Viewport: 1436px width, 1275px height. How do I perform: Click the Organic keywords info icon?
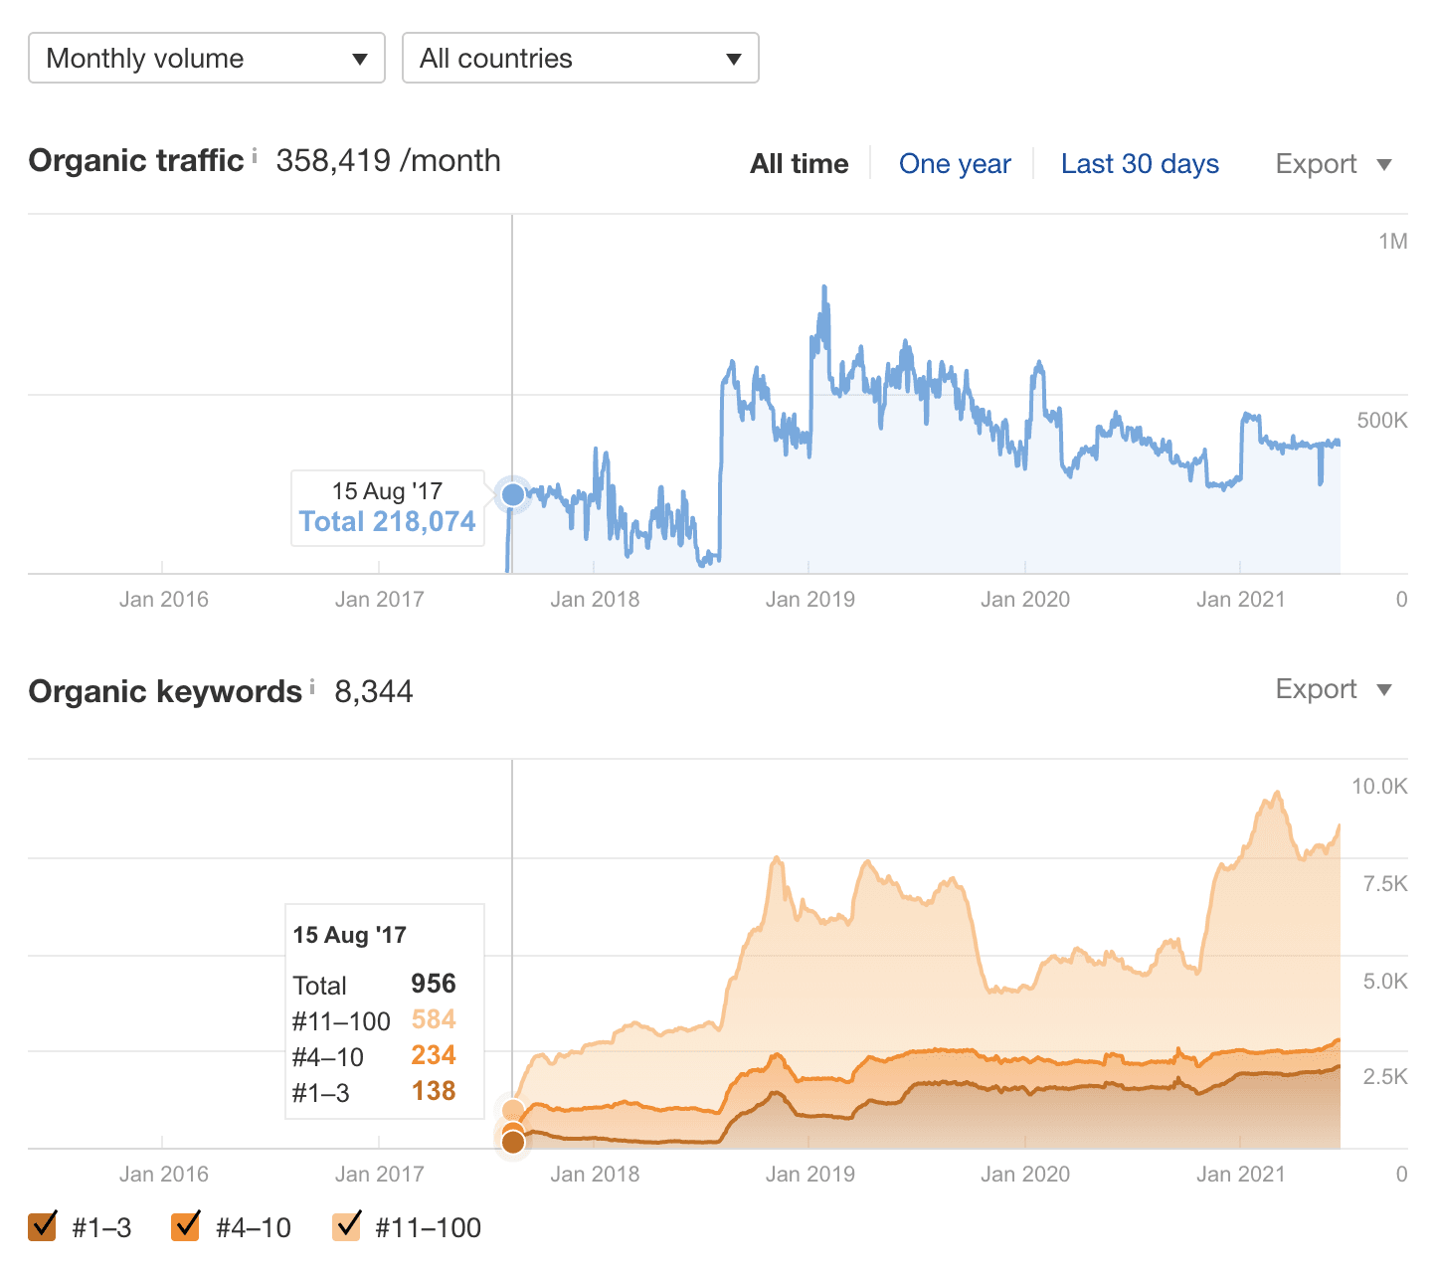tap(312, 686)
